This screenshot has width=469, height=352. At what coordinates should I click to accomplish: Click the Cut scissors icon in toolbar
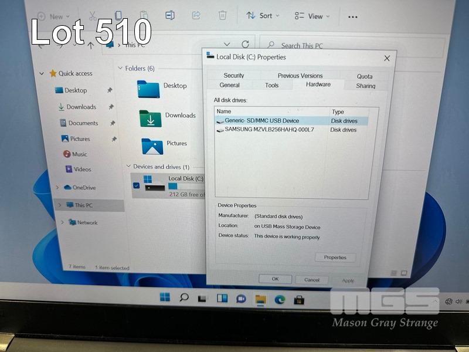coord(93,16)
